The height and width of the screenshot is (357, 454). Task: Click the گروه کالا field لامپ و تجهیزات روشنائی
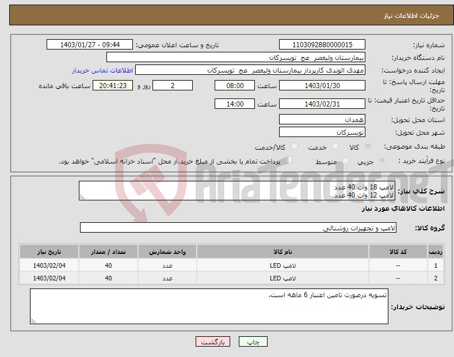238,228
